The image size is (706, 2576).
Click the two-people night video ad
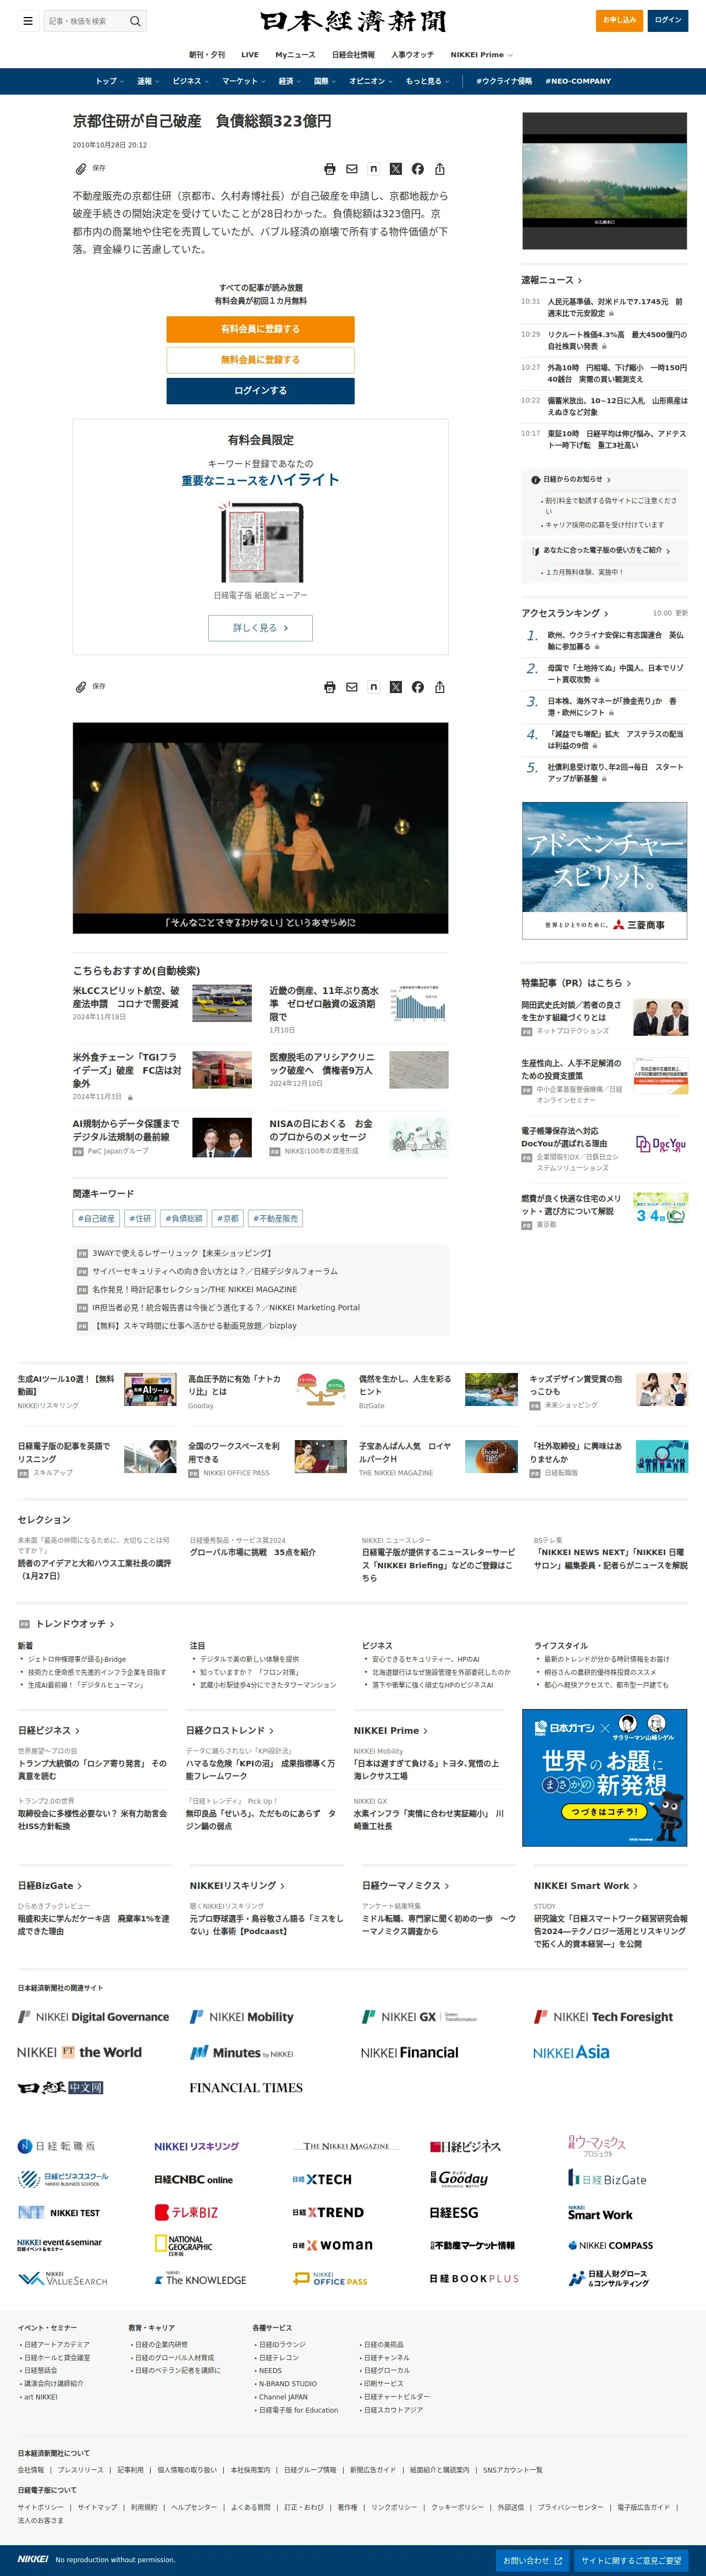(x=260, y=828)
